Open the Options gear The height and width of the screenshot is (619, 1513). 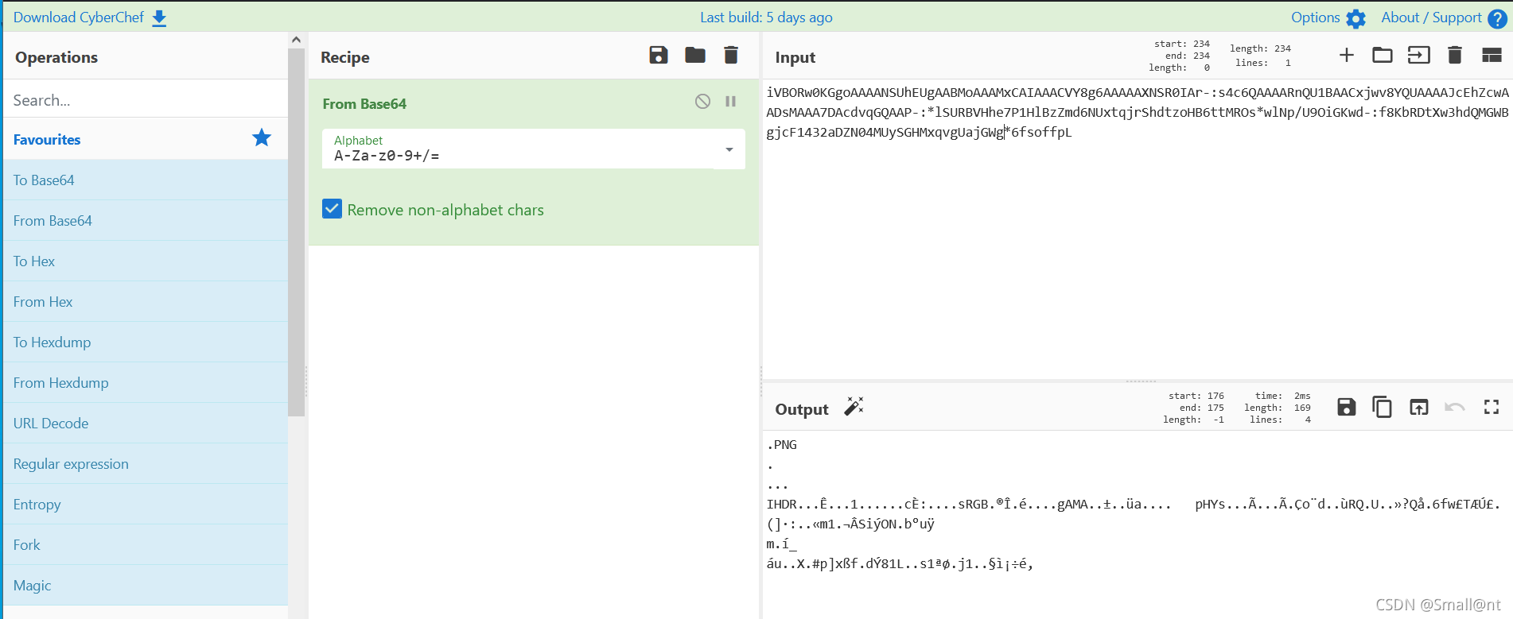coord(1356,18)
